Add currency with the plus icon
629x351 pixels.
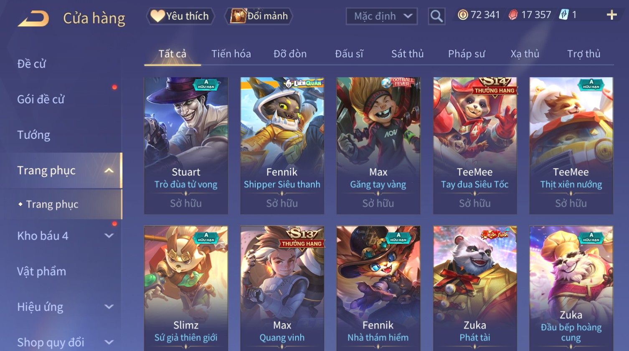[611, 15]
